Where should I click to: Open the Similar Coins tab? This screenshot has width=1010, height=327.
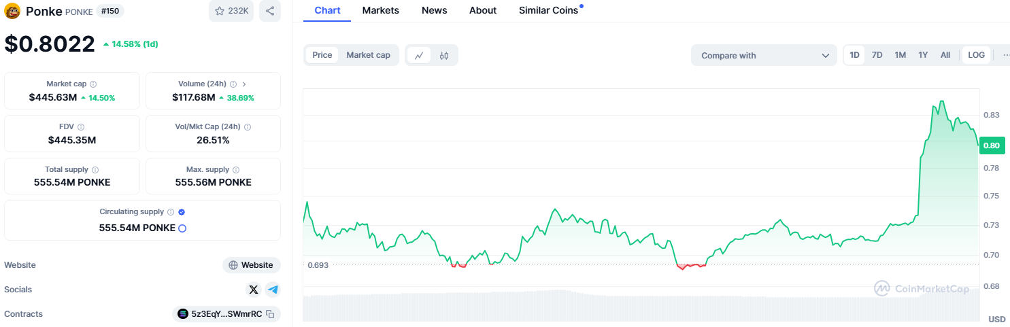(x=549, y=10)
